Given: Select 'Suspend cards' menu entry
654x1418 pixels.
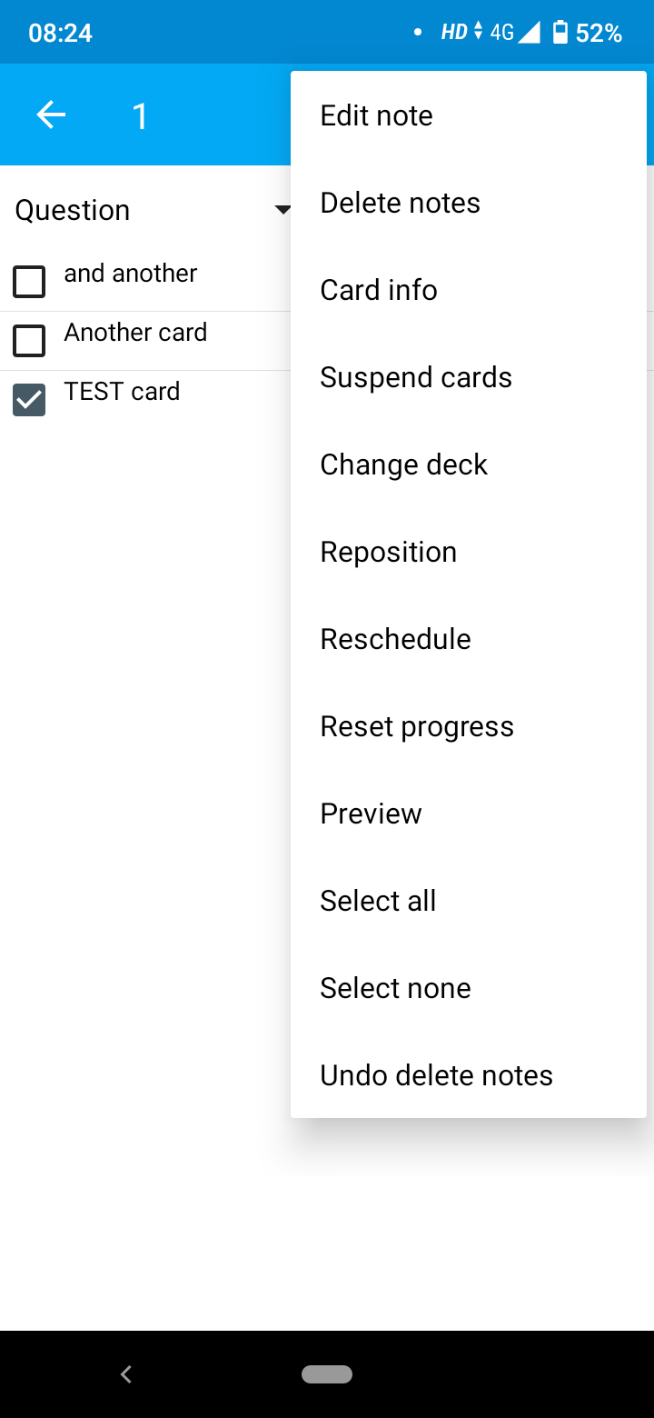Looking at the screenshot, I should coord(415,377).
